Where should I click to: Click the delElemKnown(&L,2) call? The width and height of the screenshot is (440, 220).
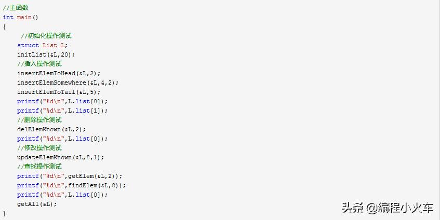pos(51,129)
